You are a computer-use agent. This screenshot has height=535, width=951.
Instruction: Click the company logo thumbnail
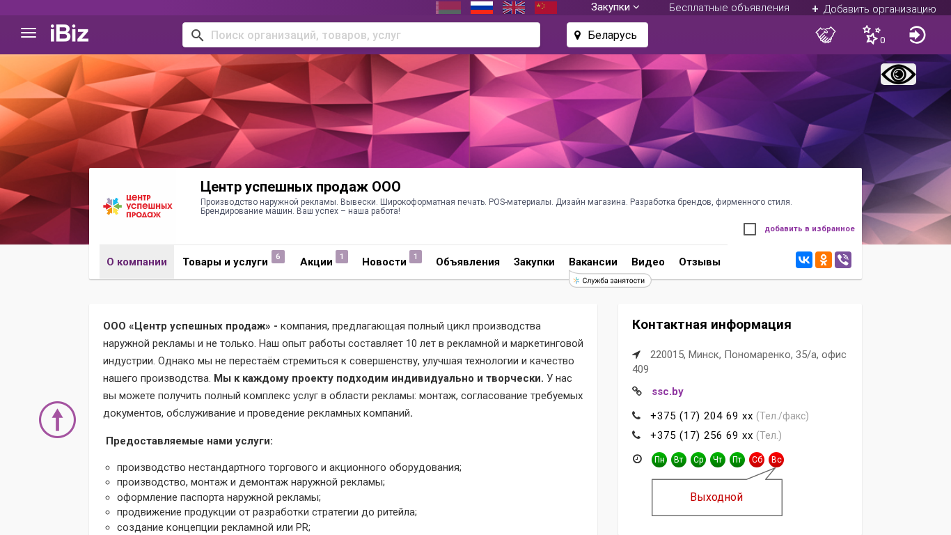[x=138, y=206]
